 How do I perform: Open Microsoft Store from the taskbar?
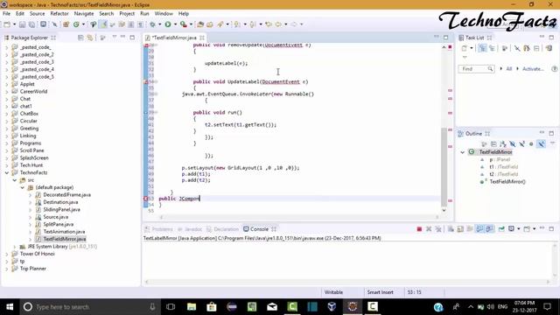pyautogui.click(x=212, y=306)
